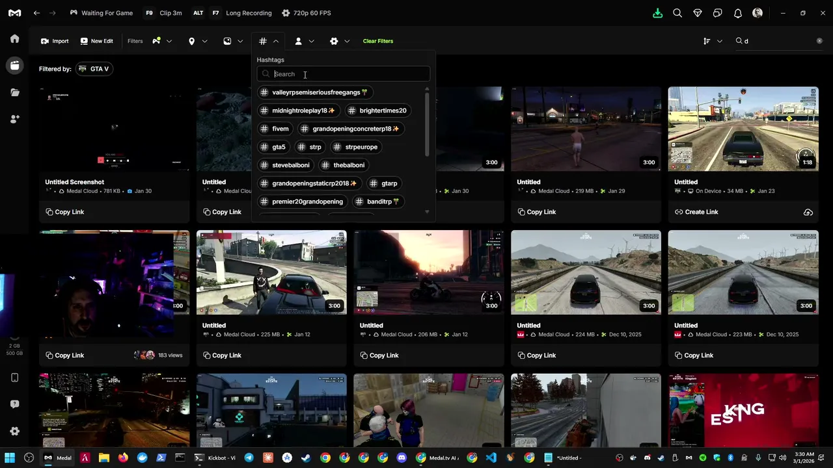Select the fivem hashtag chip
The width and height of the screenshot is (833, 468).
(x=275, y=129)
